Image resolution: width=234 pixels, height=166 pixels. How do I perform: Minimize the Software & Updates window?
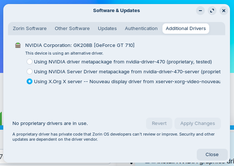tap(200, 11)
